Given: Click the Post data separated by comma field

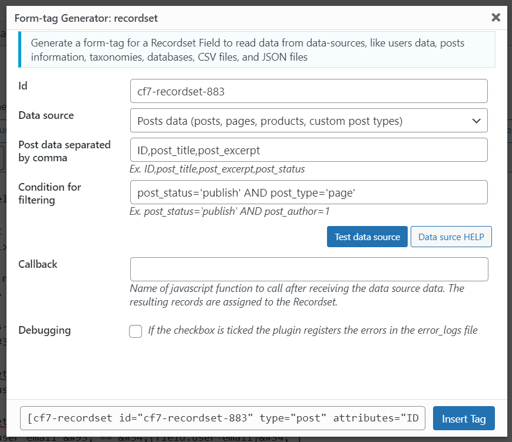Looking at the screenshot, I should [308, 150].
